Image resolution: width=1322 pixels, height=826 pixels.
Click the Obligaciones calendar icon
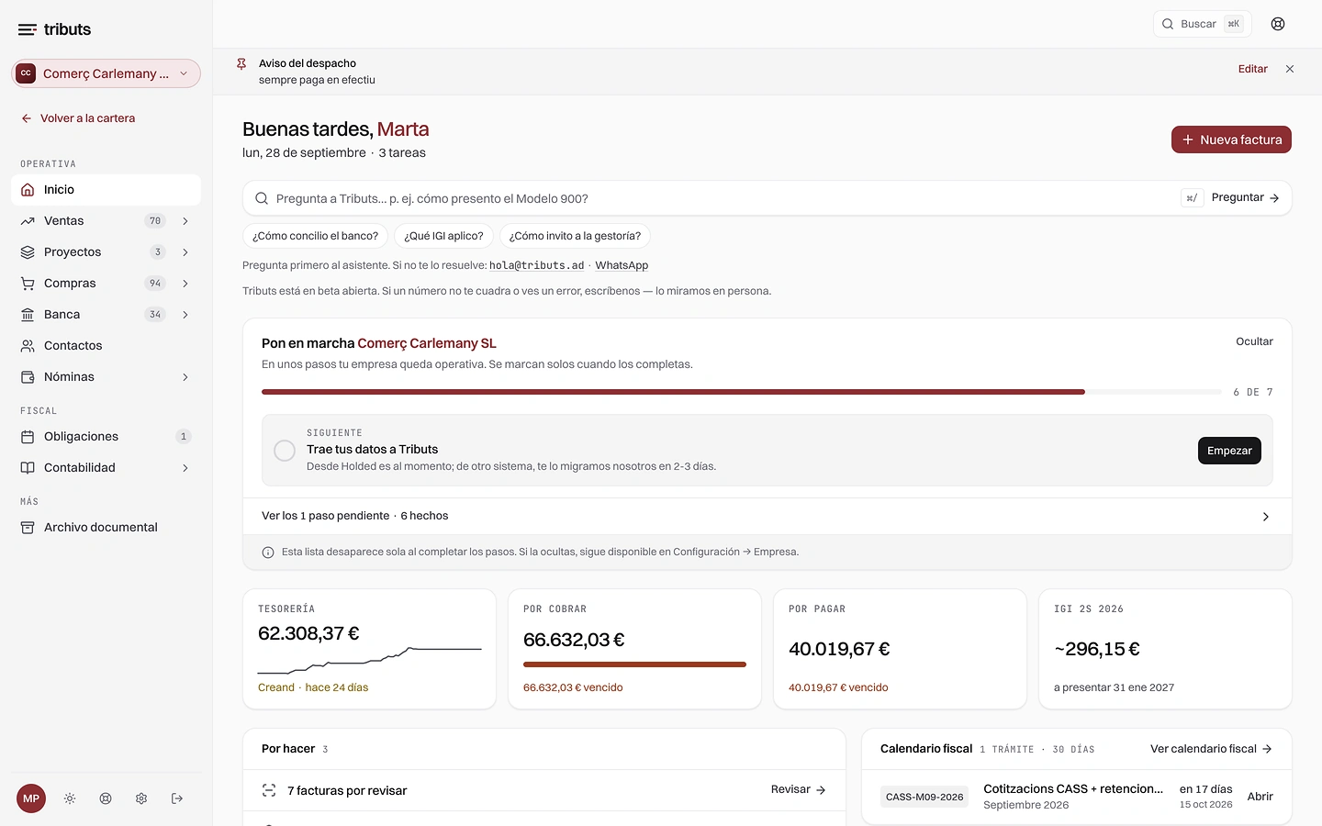coord(28,437)
